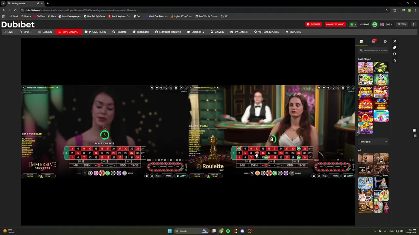Click the x2 Double button in Roulette Live
The height and width of the screenshot is (235, 419).
(x=292, y=173)
